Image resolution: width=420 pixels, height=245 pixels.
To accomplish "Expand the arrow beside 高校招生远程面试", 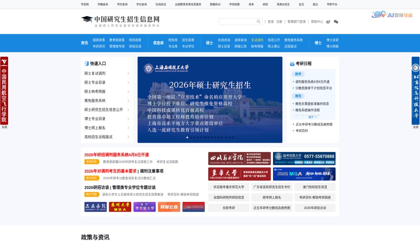I will (x=129, y=137).
